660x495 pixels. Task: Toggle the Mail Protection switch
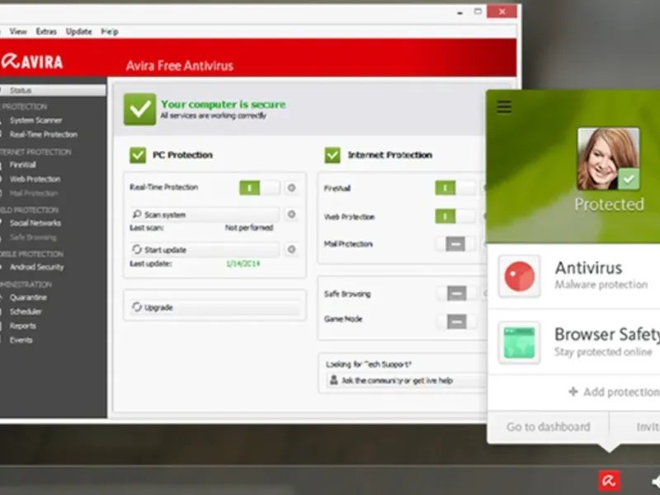[x=455, y=243]
